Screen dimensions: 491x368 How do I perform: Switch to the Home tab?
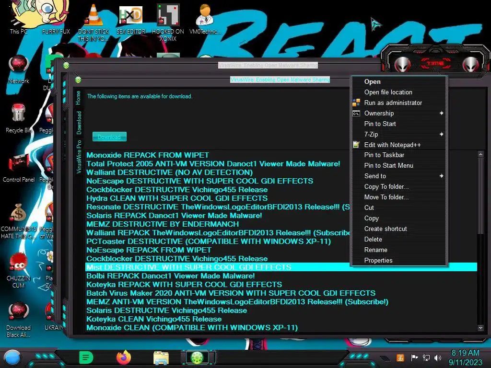(78, 98)
